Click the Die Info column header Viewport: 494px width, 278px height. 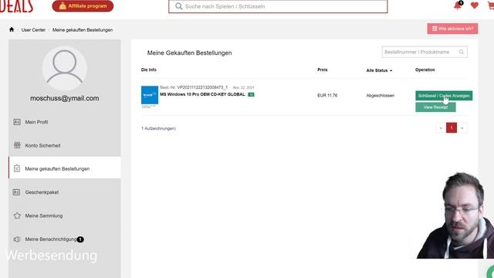[149, 69]
